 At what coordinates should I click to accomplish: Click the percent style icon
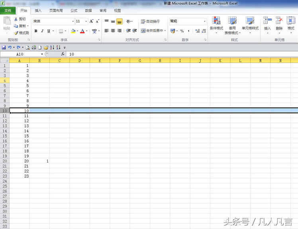click(x=182, y=31)
